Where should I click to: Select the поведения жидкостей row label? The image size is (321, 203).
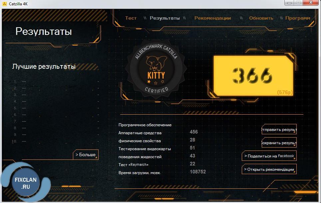(140, 157)
